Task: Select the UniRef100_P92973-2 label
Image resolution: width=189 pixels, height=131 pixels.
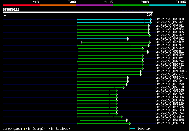Action: 171,123
